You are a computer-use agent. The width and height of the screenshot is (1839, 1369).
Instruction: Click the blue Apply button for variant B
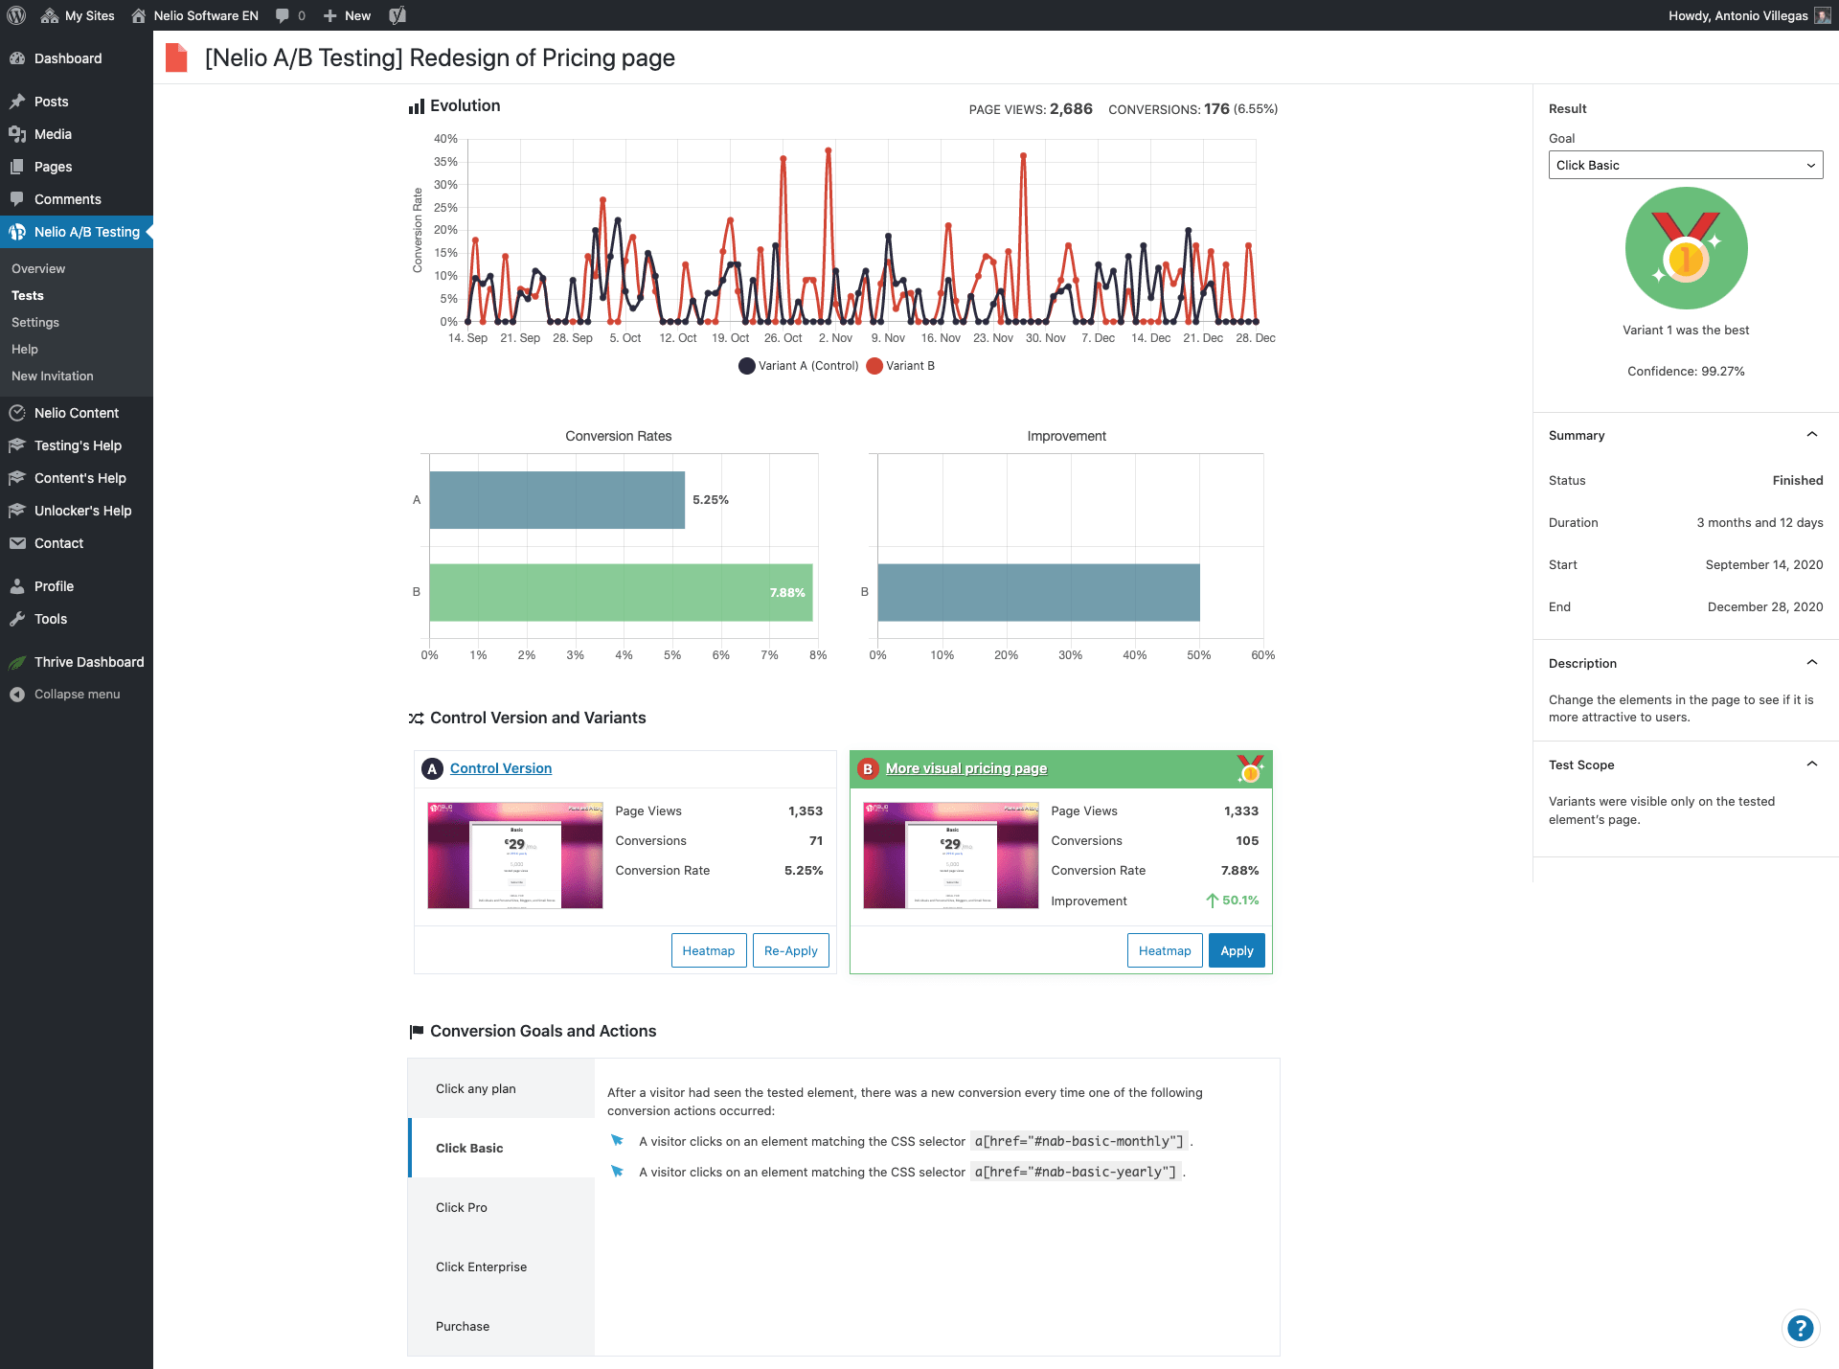click(x=1236, y=950)
